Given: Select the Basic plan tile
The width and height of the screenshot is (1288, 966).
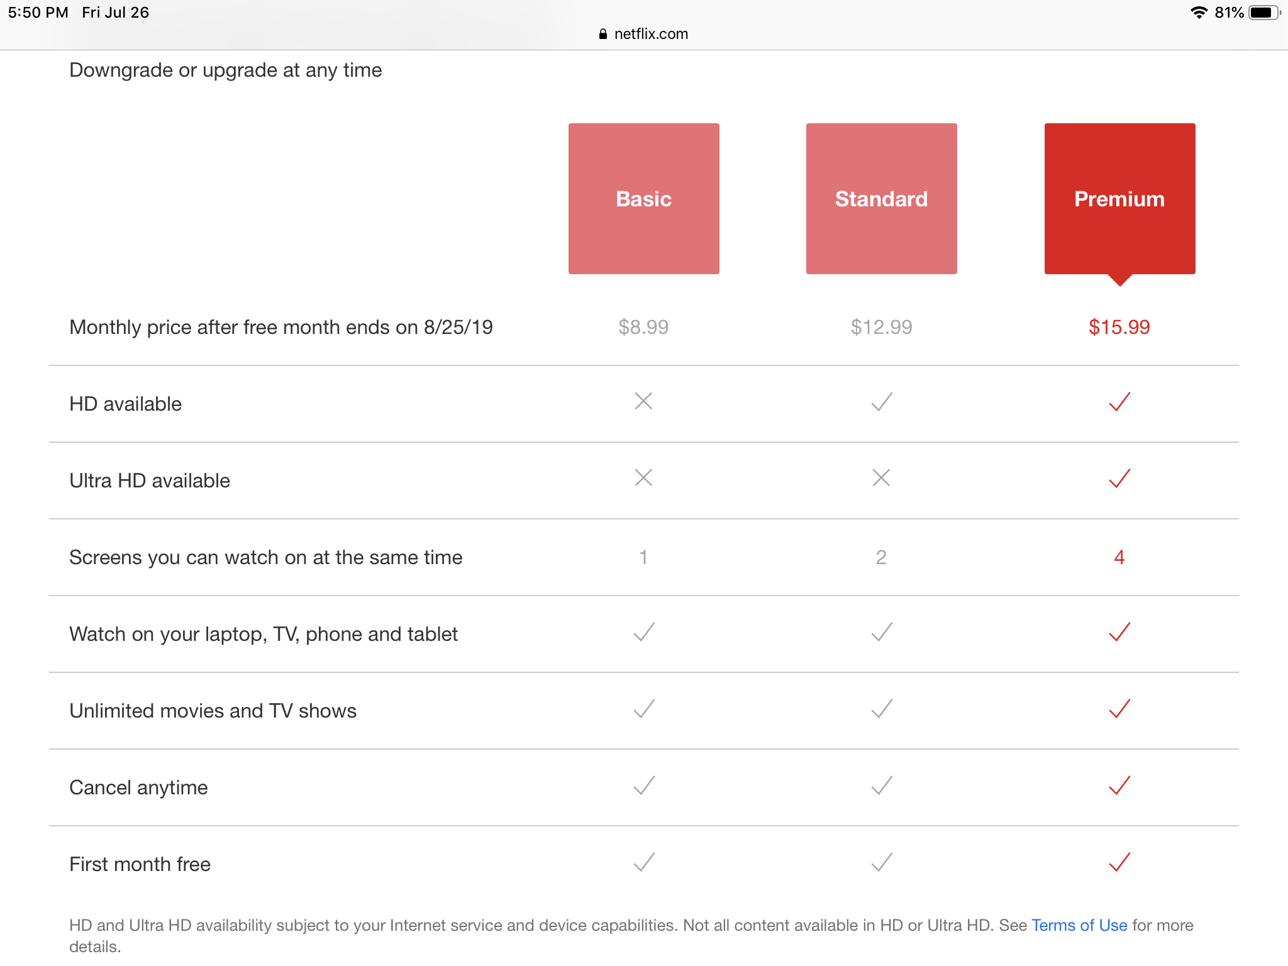Looking at the screenshot, I should click(643, 199).
